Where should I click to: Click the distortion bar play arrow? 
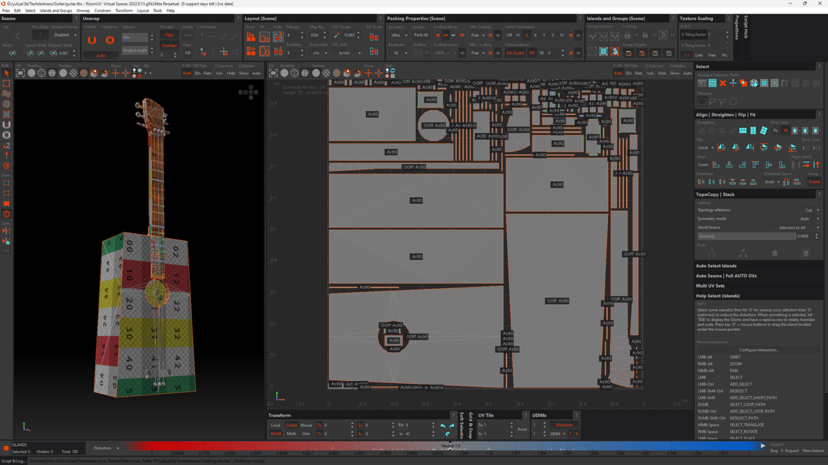tap(763, 446)
